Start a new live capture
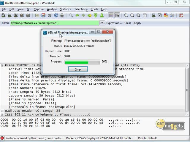Screen dimensions: 190x142 pos(16,15)
